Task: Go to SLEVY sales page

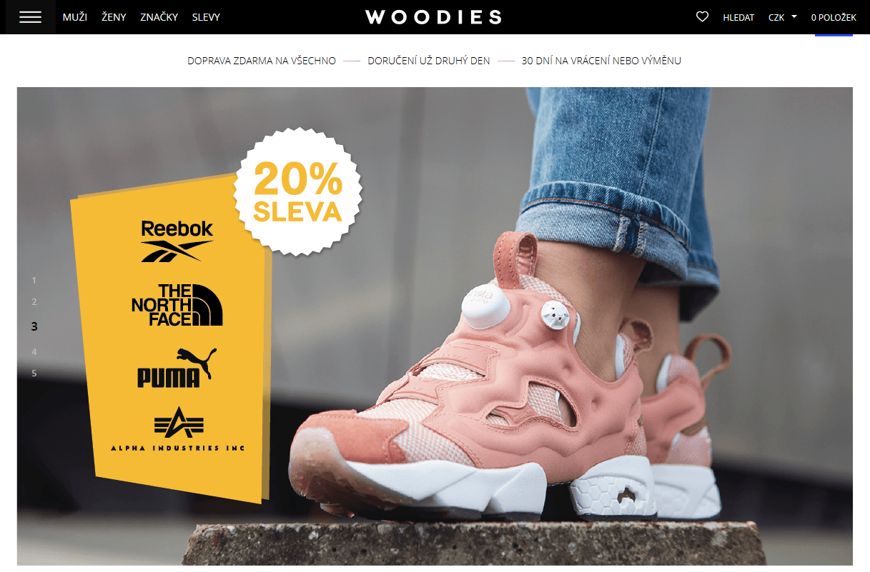Action: click(206, 17)
